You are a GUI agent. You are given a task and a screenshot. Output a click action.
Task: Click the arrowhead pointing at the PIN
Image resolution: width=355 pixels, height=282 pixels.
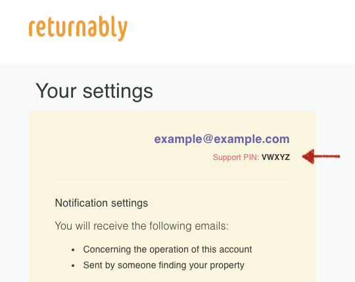pos(308,157)
